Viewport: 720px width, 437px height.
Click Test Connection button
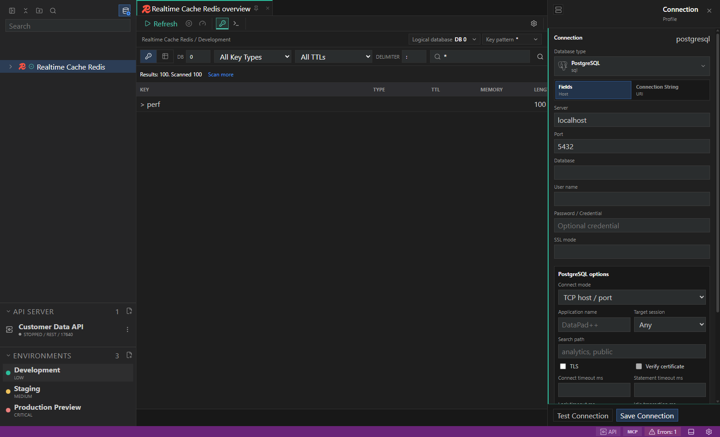583,416
